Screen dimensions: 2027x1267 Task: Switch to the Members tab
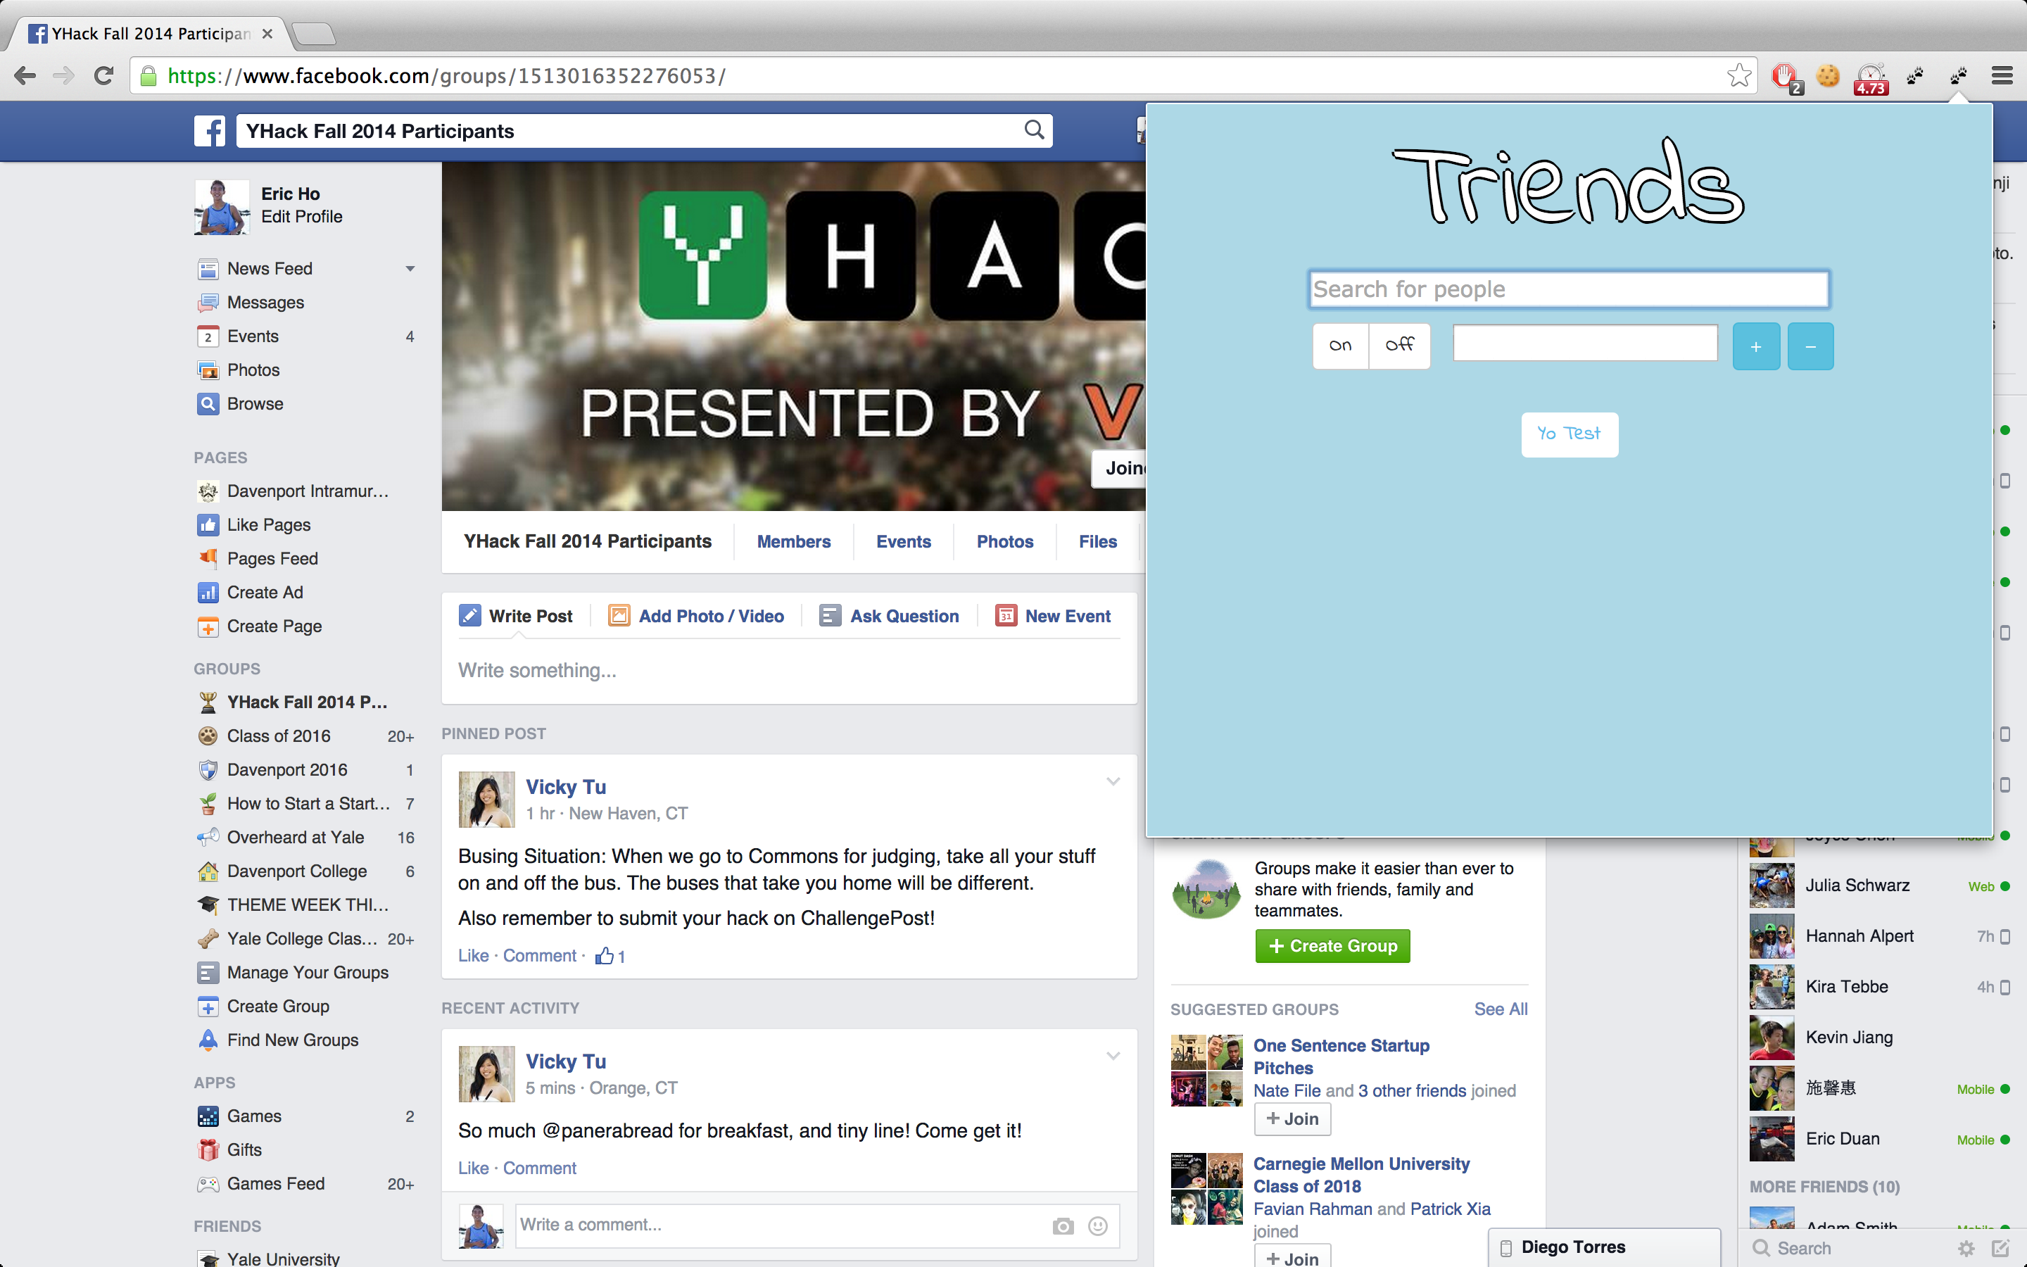coord(793,541)
